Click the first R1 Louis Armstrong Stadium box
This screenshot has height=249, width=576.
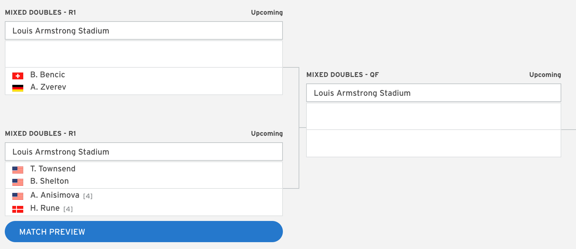[144, 30]
